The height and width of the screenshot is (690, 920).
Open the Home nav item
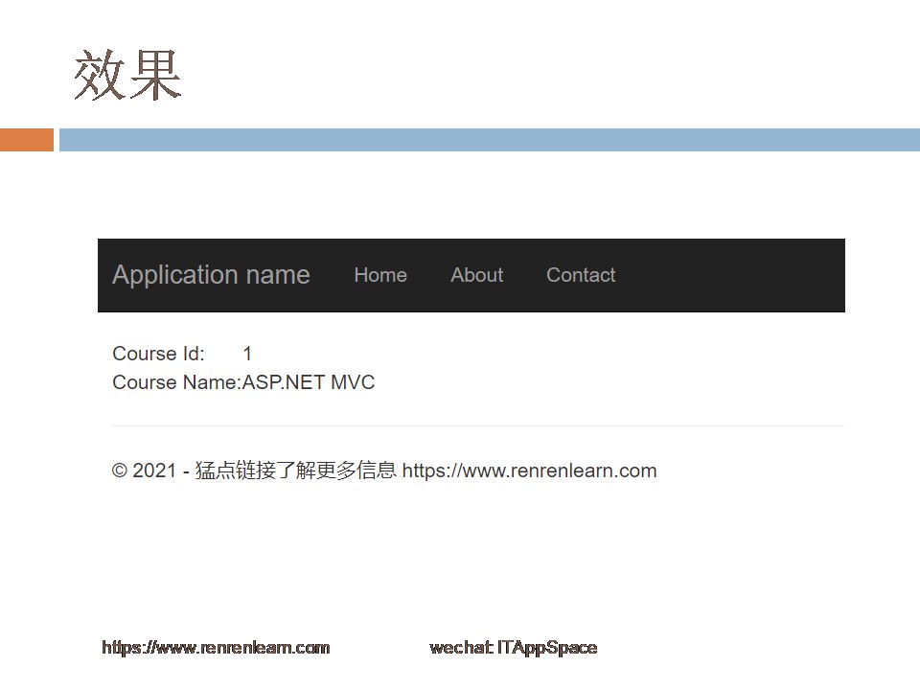tap(380, 275)
